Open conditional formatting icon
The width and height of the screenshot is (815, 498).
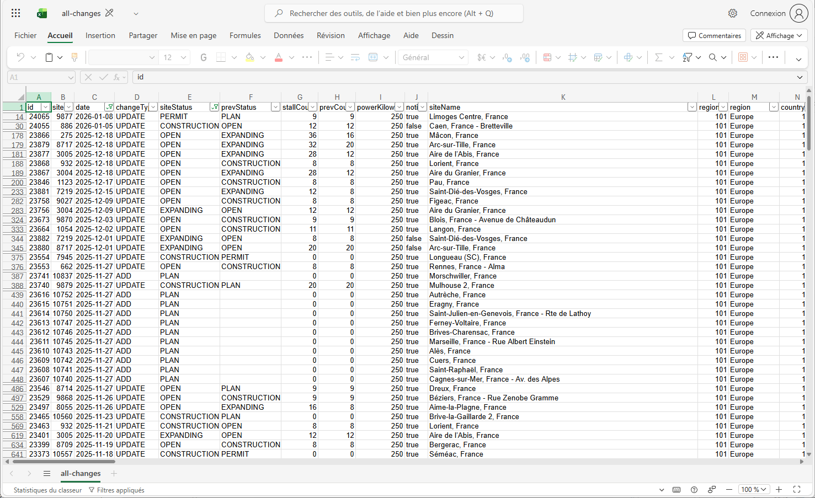point(547,57)
